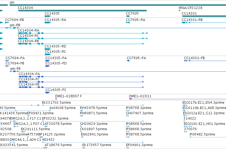Select EST RH43478.5prime
226x149 pixels.
coord(94,108)
